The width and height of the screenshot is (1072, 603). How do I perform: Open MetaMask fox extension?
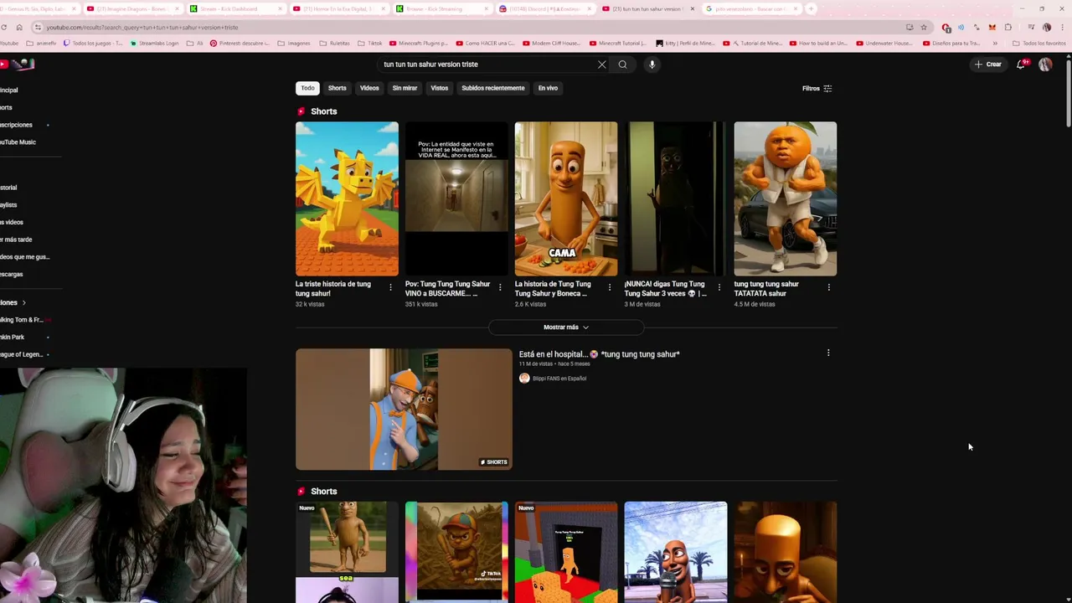coord(992,27)
